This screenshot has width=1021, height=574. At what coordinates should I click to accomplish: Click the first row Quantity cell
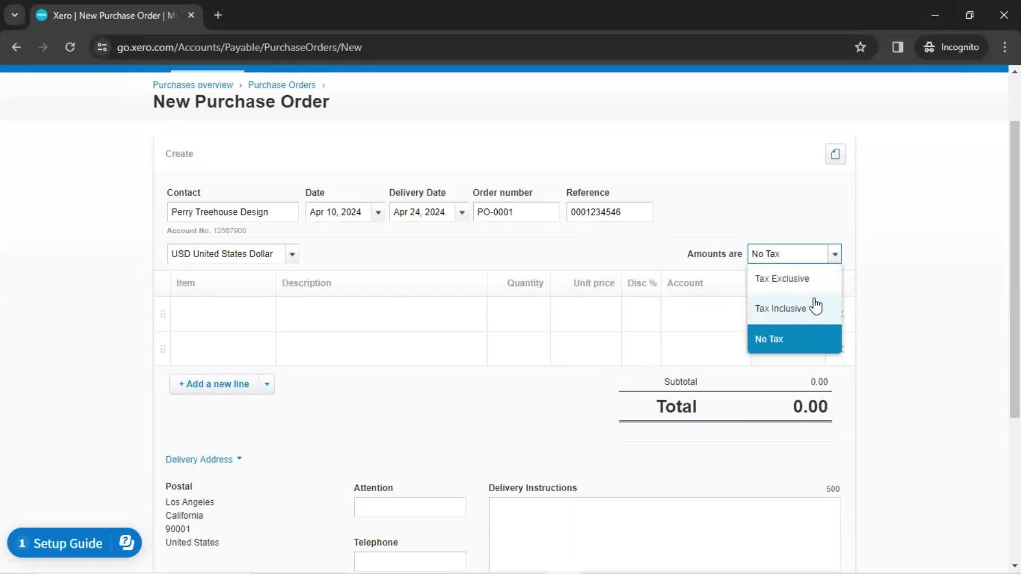[x=518, y=314]
